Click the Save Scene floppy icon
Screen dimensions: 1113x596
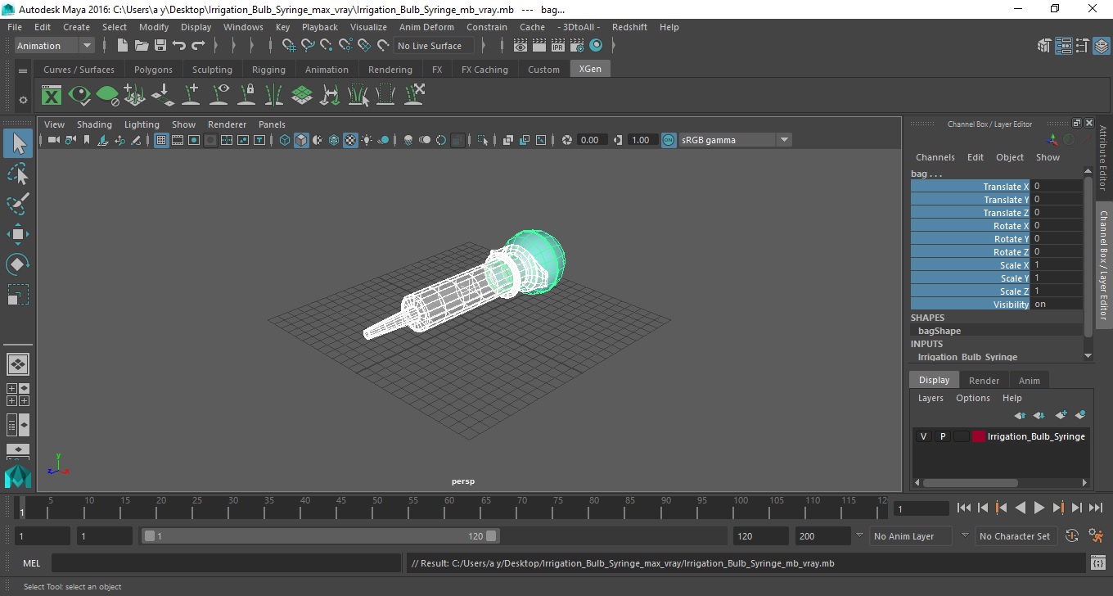click(x=160, y=46)
